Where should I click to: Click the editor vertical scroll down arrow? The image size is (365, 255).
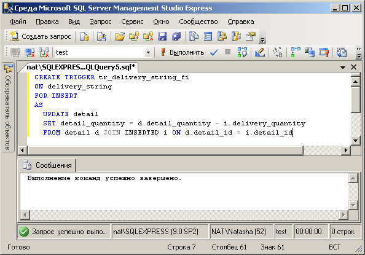tap(355, 141)
